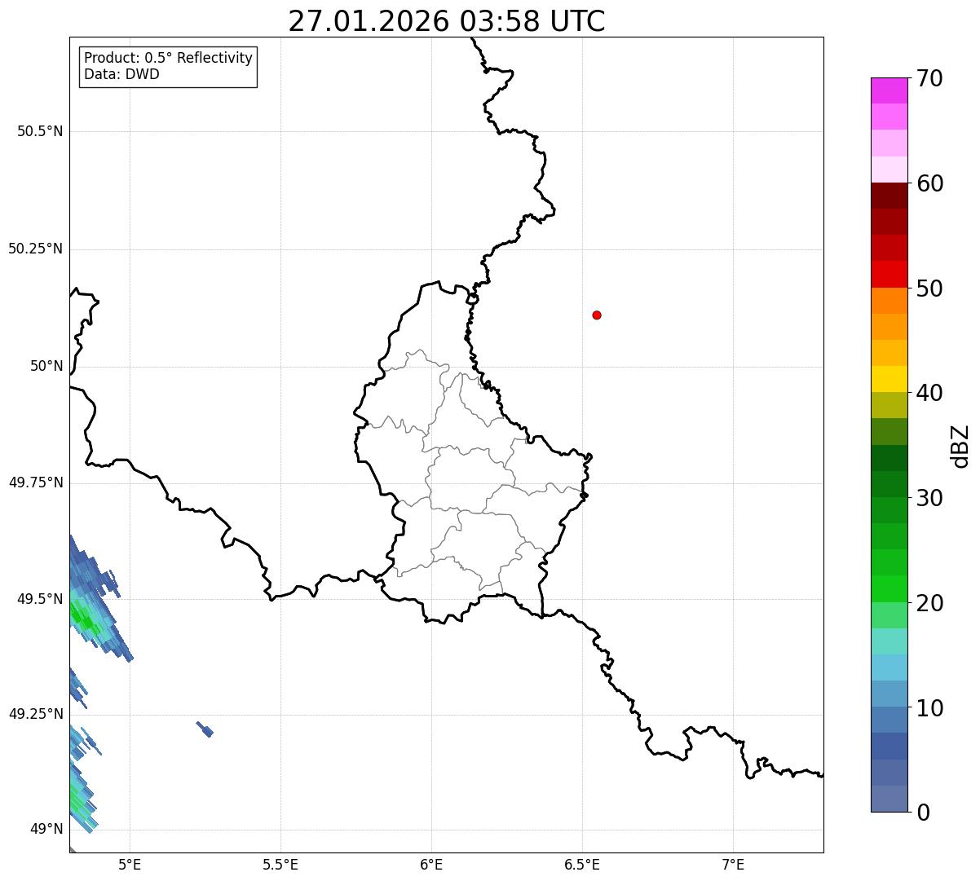Screen dimensions: 980x881
Task: Click the colorbar tick label 70
Action: click(x=929, y=78)
